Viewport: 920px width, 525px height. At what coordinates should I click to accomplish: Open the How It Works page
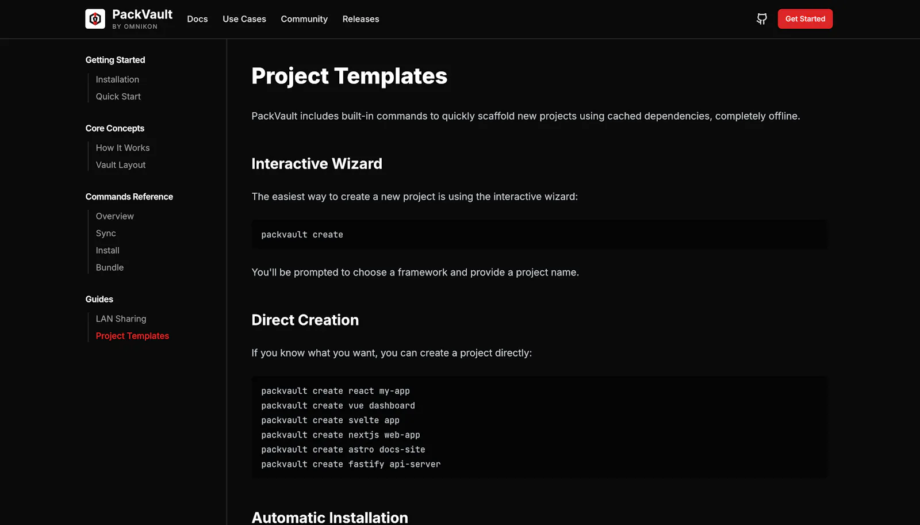coord(122,148)
